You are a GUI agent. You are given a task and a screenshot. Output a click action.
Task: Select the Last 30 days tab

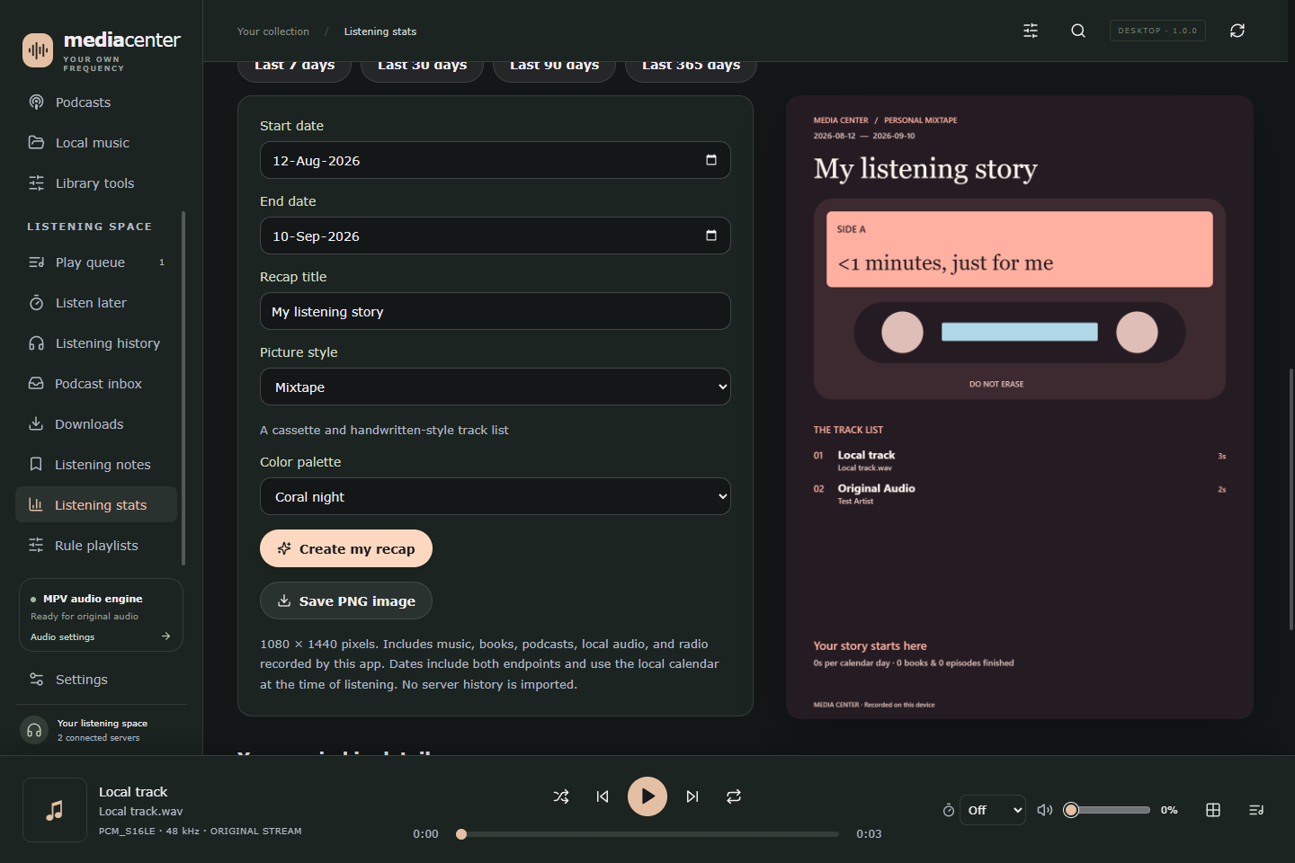click(x=422, y=69)
